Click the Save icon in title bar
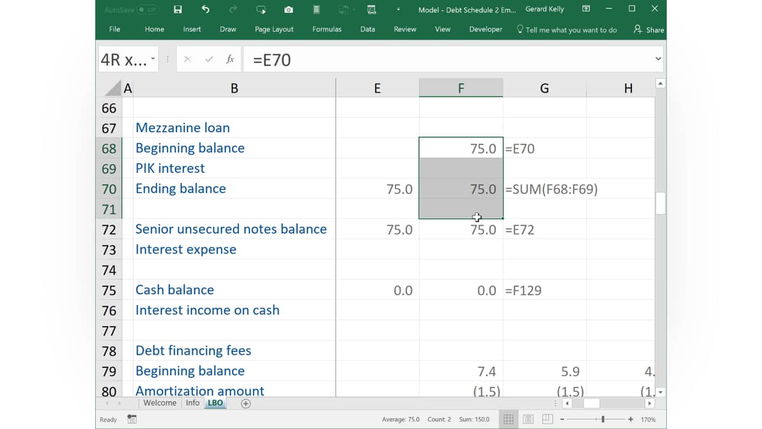The image size is (762, 429). point(178,10)
